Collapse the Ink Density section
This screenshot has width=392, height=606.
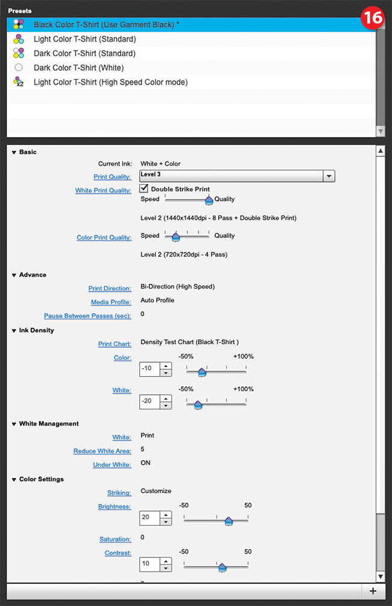coord(14,331)
